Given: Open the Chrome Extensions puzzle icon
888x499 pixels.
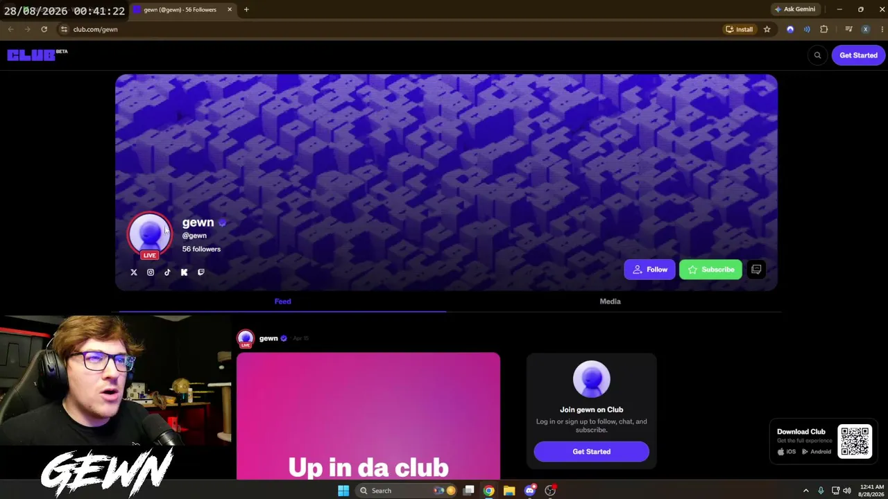Looking at the screenshot, I should click(x=824, y=29).
